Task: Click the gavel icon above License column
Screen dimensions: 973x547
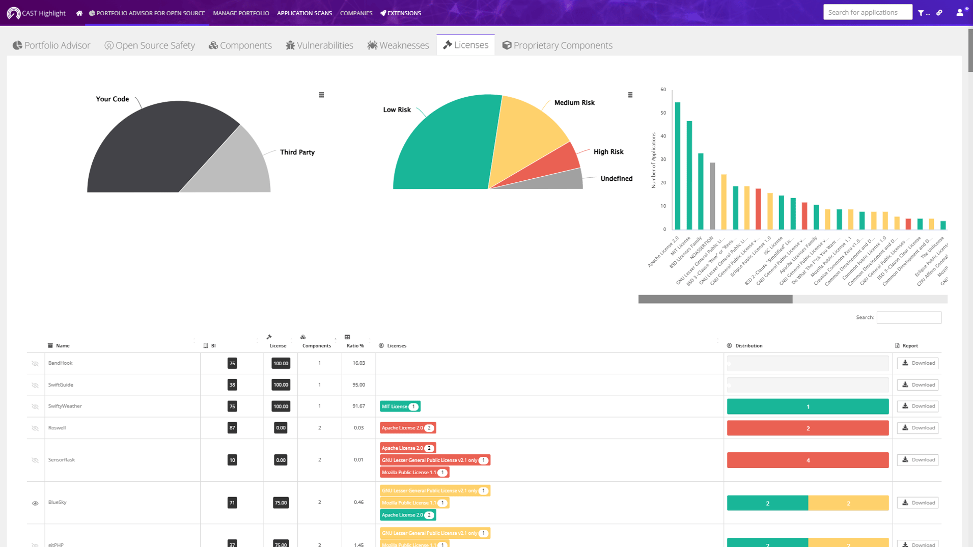Action: point(269,337)
